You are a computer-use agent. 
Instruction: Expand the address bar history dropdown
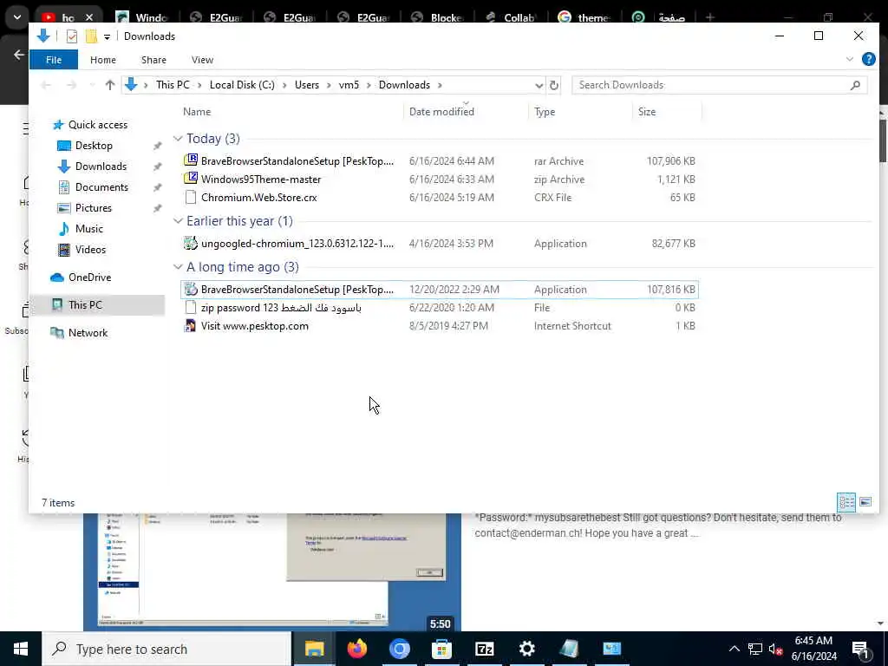pos(539,86)
